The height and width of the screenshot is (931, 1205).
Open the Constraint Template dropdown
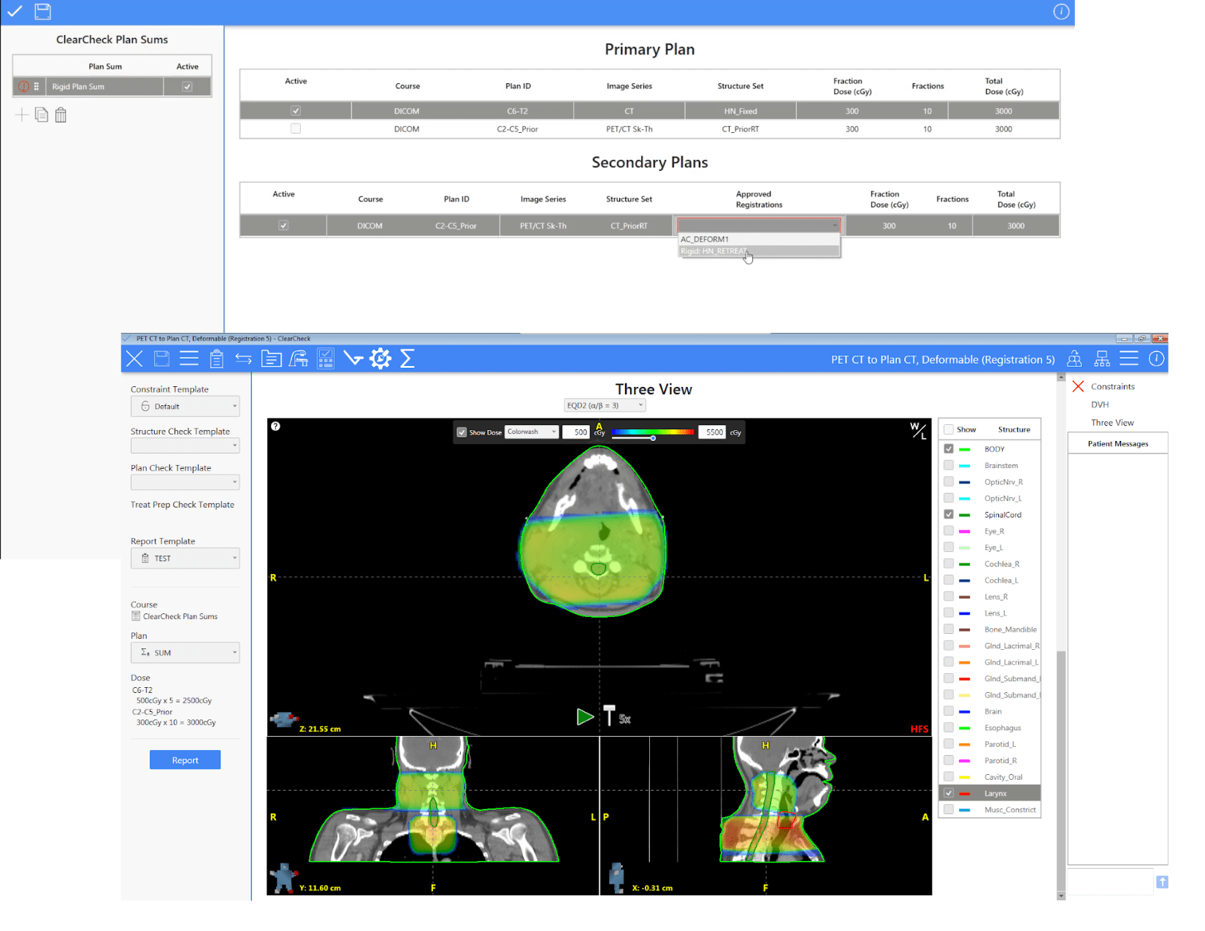pyautogui.click(x=185, y=406)
